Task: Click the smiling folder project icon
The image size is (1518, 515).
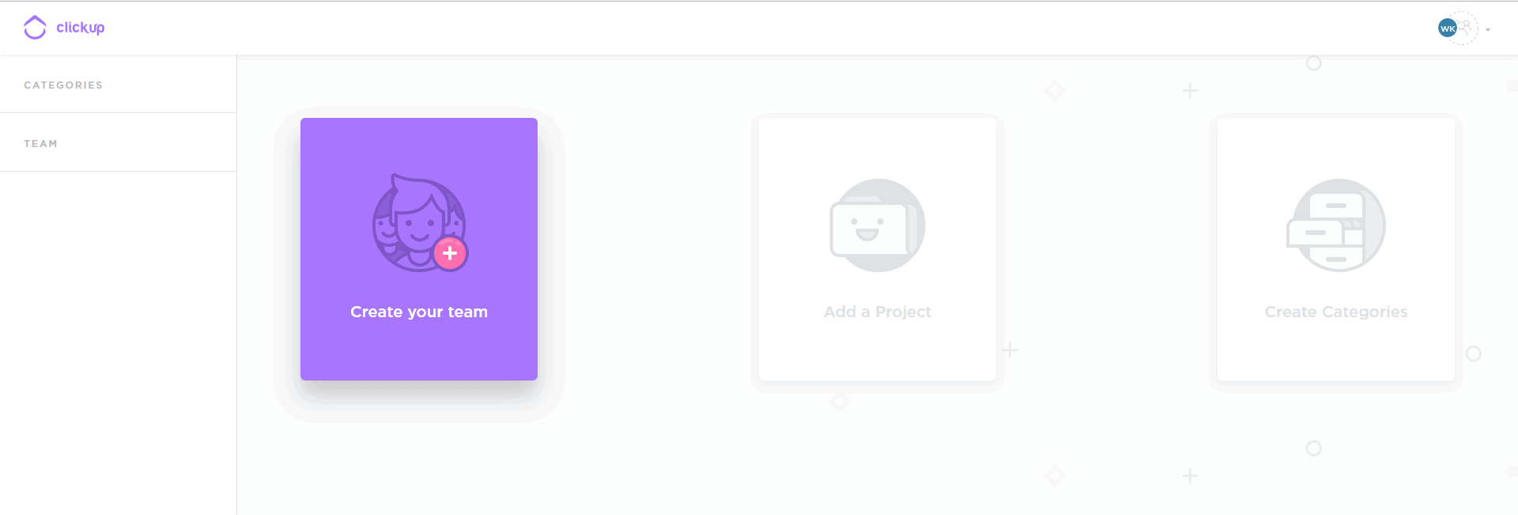Action: [x=878, y=225]
